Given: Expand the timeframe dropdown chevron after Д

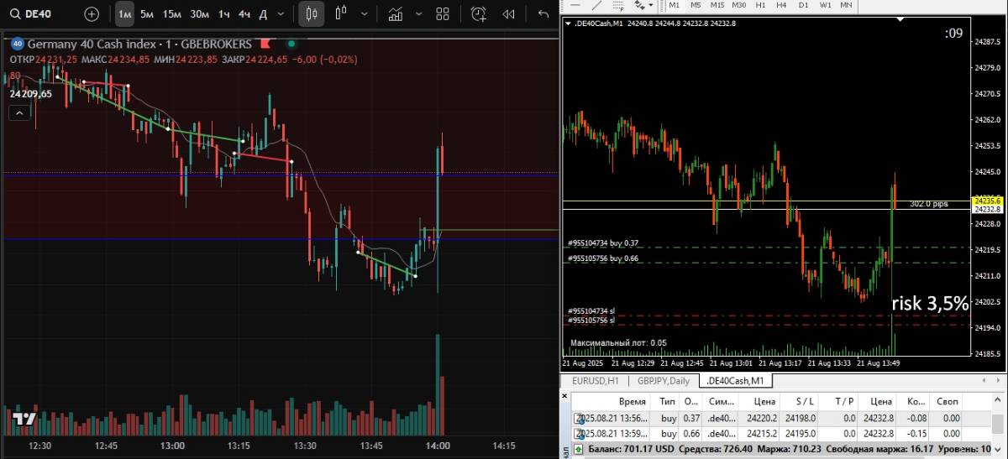Looking at the screenshot, I should coord(280,14).
